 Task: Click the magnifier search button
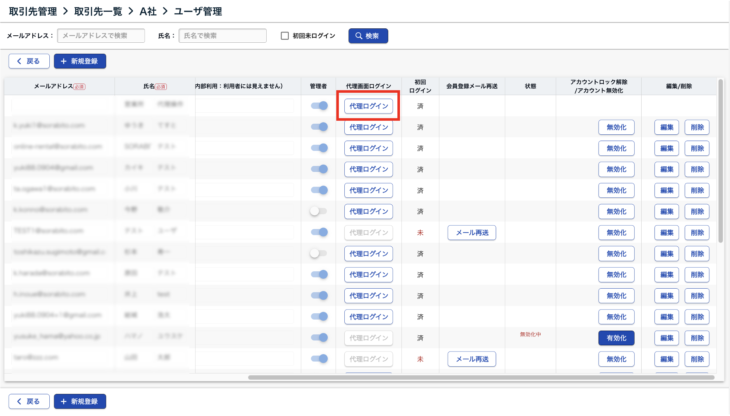point(368,36)
